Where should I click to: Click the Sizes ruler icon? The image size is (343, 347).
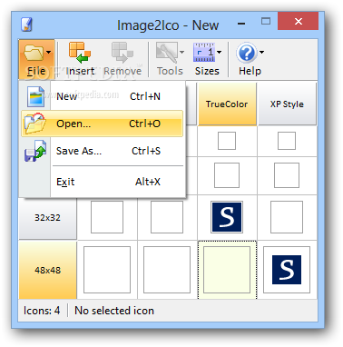pyautogui.click(x=204, y=53)
